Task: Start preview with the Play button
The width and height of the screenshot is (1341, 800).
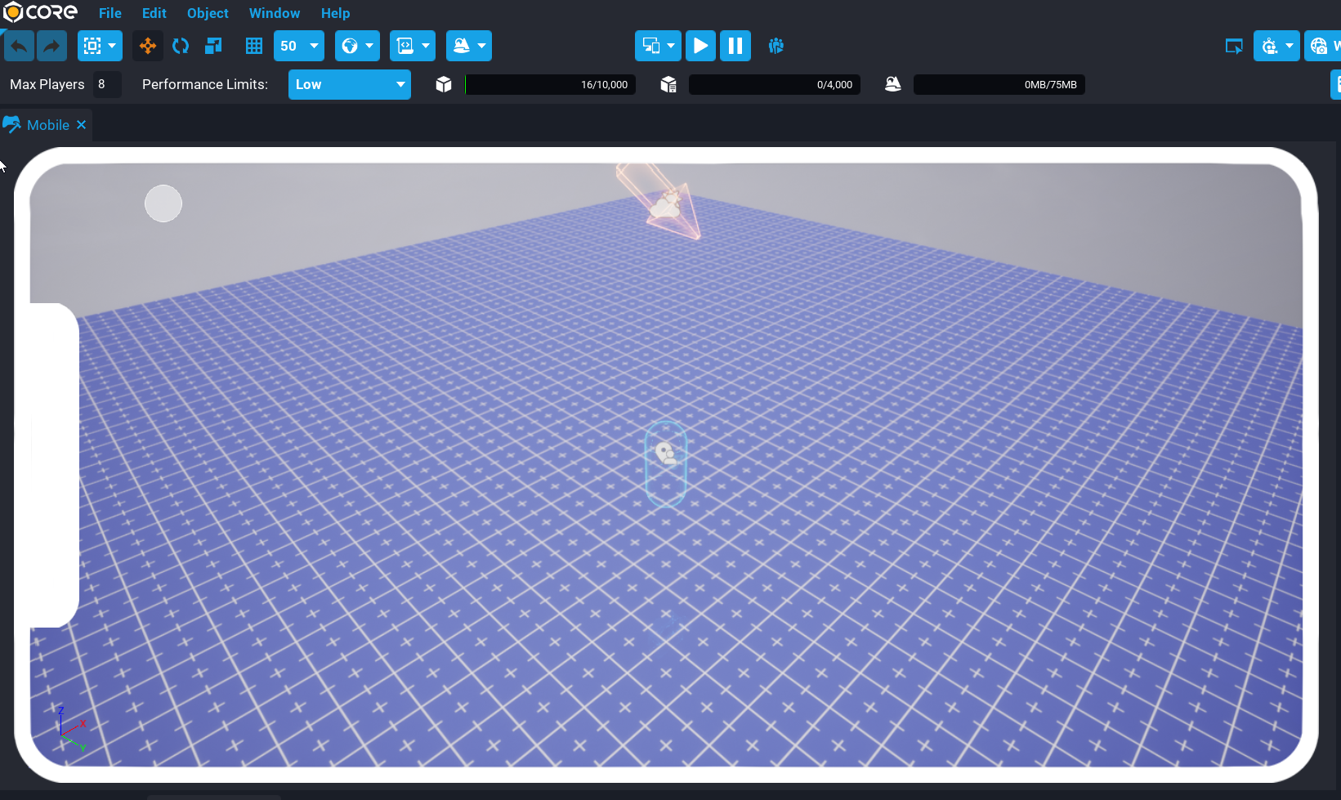Action: tap(700, 46)
